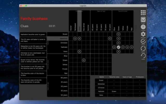166x104 pixels.
Task: Click the empty Susan–Doctor grid cell
Action: (71, 34)
